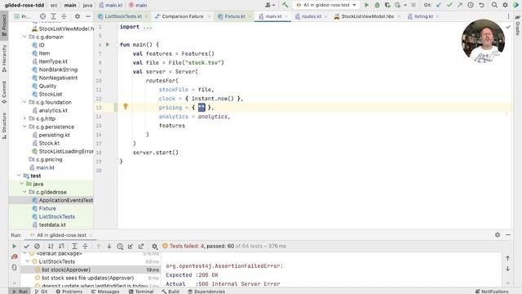Rerun tests with the Run panel play button
This screenshot has height=294, width=522.
click(x=15, y=246)
